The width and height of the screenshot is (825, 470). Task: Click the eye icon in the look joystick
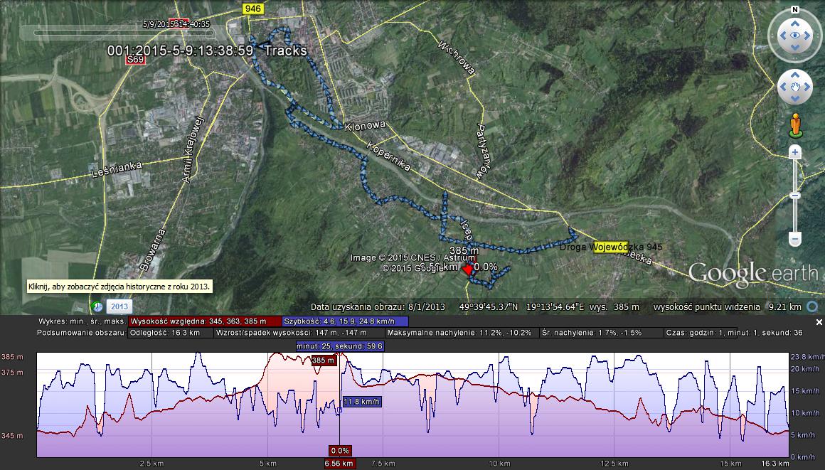795,36
